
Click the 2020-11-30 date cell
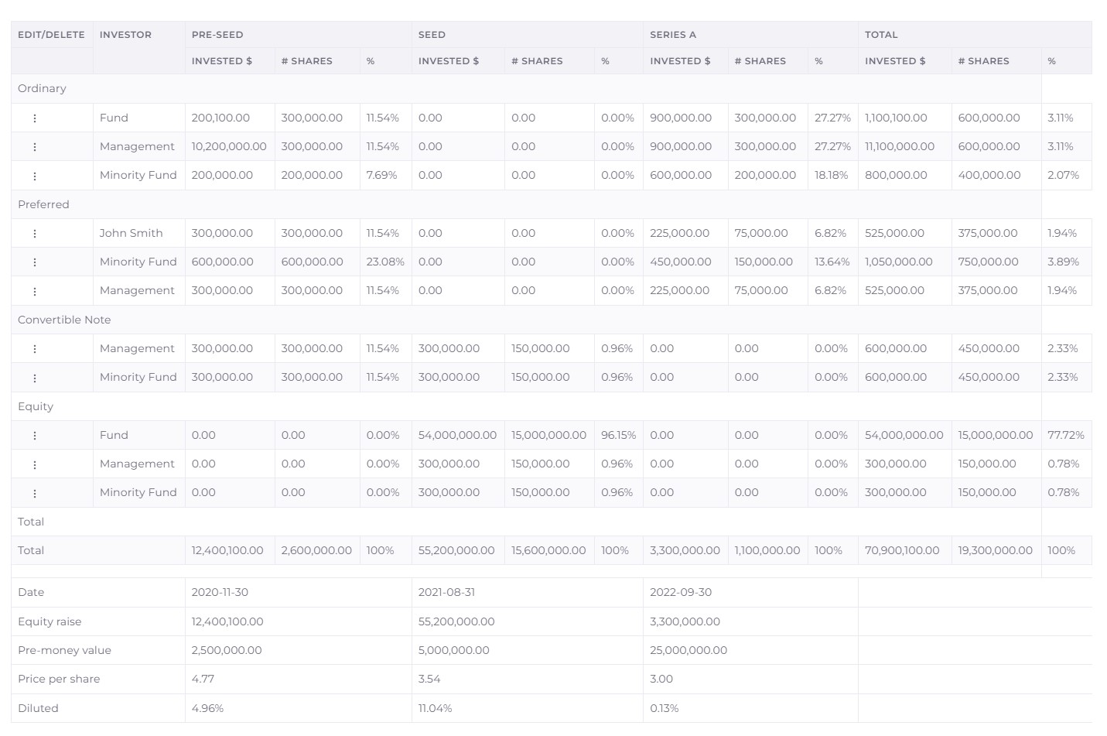point(226,592)
